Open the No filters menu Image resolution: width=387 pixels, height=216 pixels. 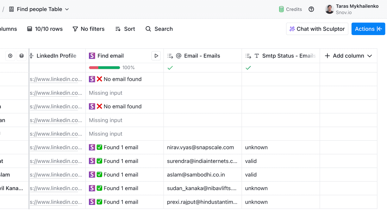89,29
